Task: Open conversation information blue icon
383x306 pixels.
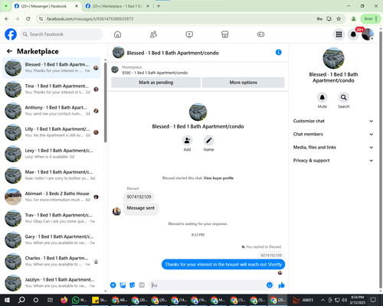Action: [x=279, y=52]
